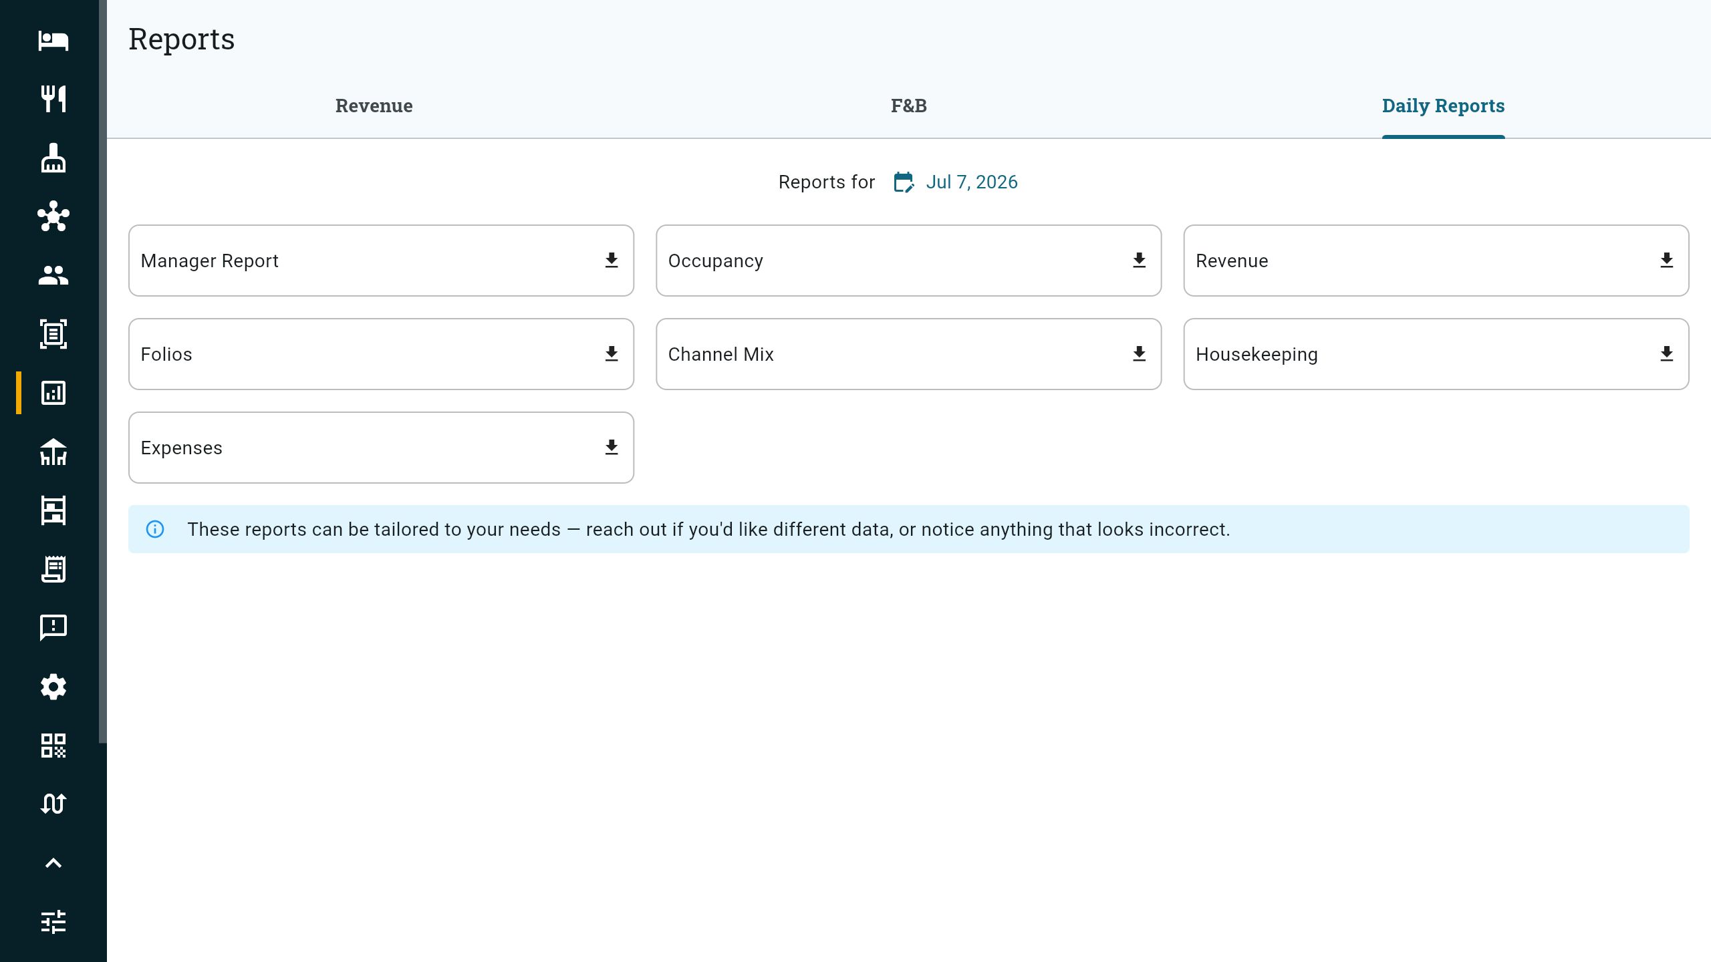Screen dimensions: 1711x962
Task: Open the tune sliders icon in sidebar
Action: (x=53, y=922)
